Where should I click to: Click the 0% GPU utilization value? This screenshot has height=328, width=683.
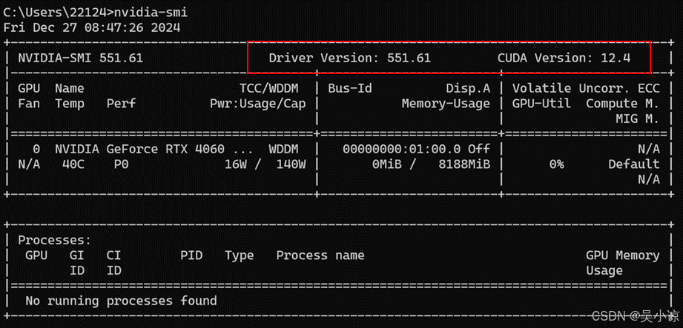556,164
